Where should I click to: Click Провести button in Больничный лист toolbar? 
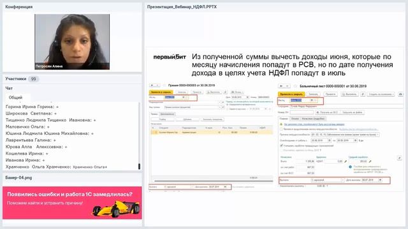click(330, 94)
